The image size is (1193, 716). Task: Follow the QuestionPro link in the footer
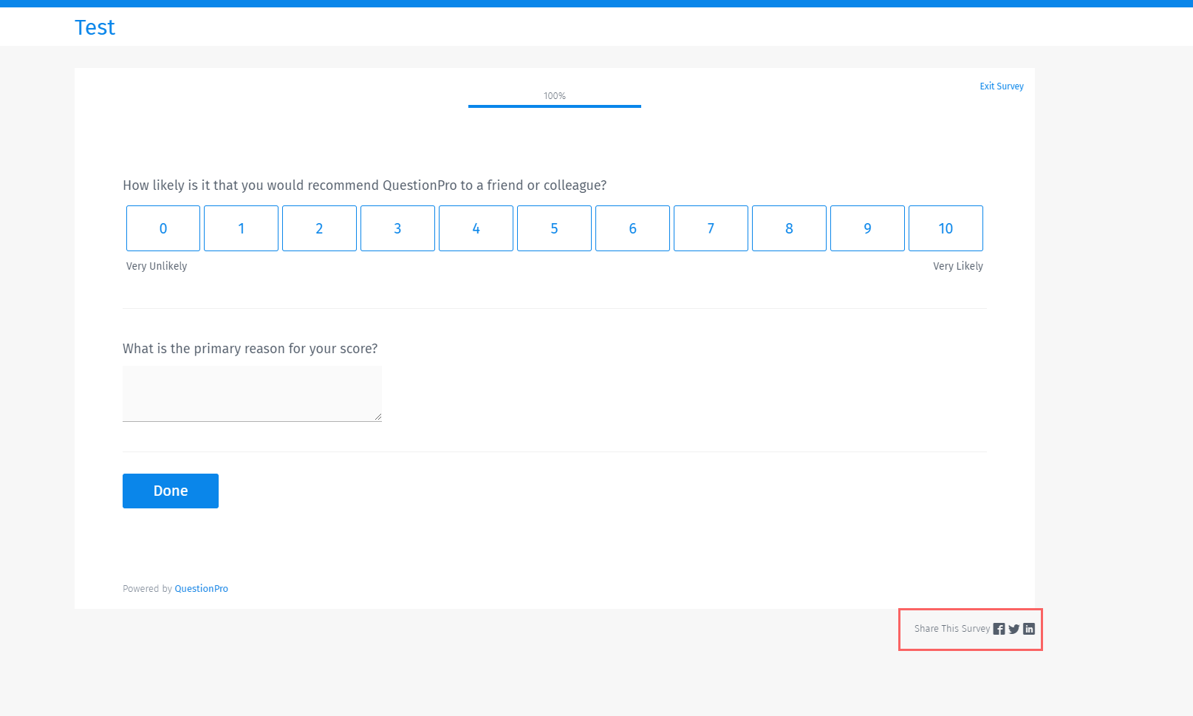click(x=201, y=588)
